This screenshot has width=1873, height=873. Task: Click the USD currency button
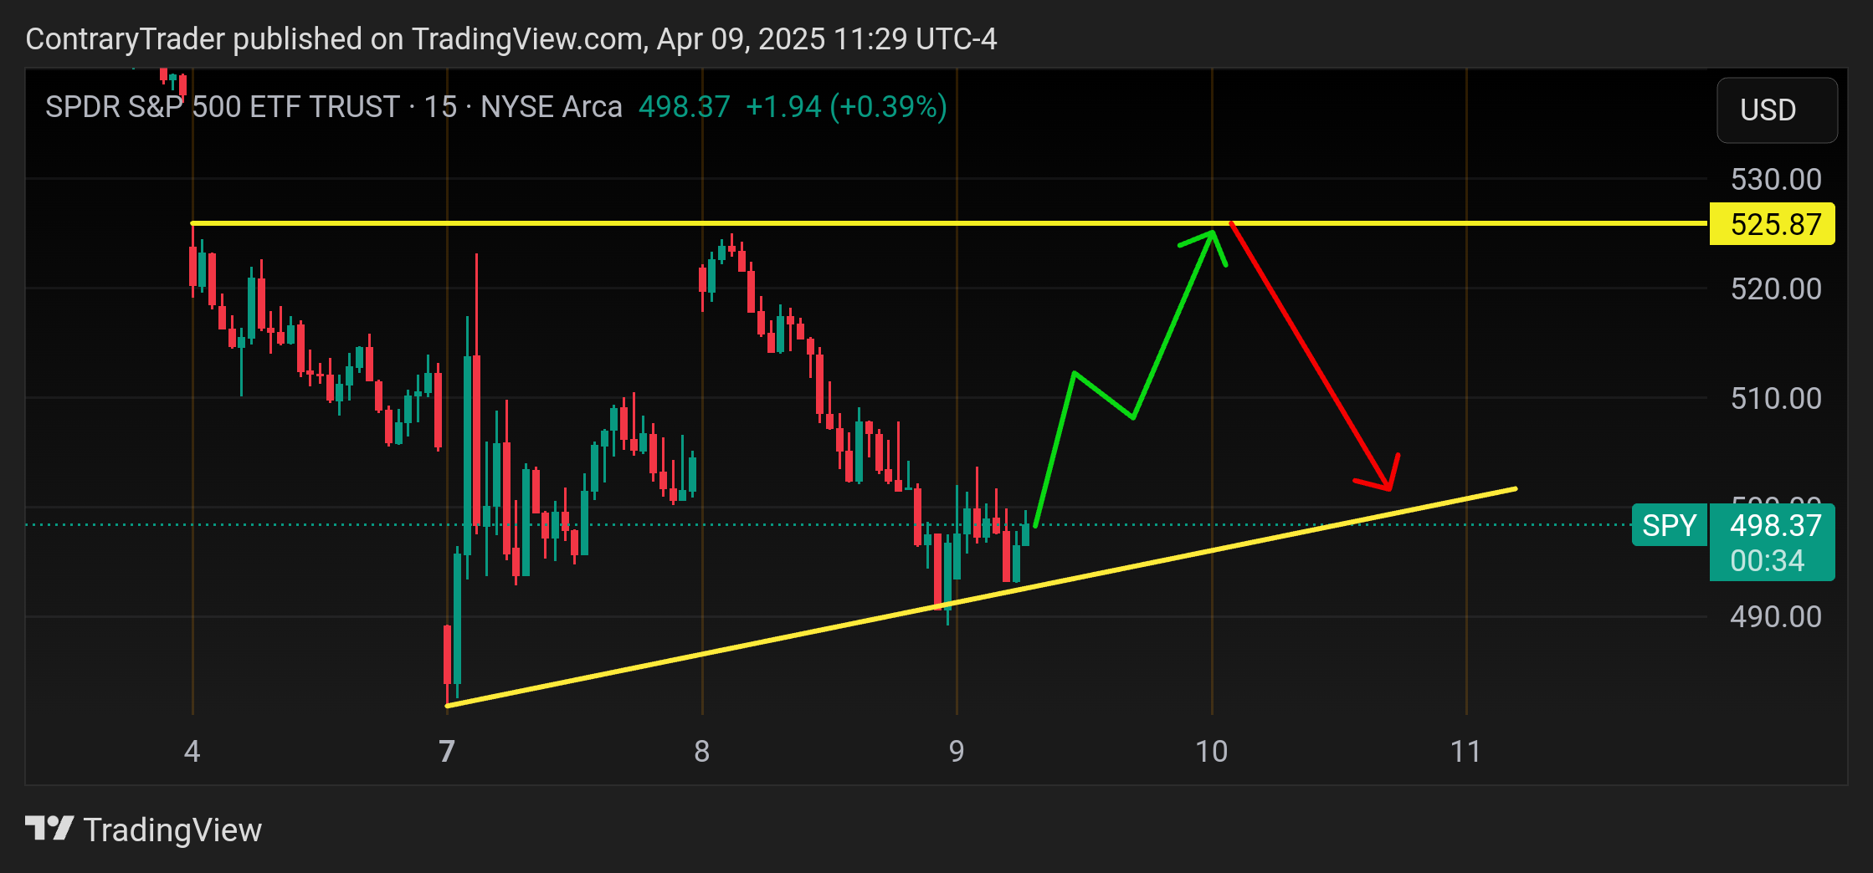coord(1777,110)
